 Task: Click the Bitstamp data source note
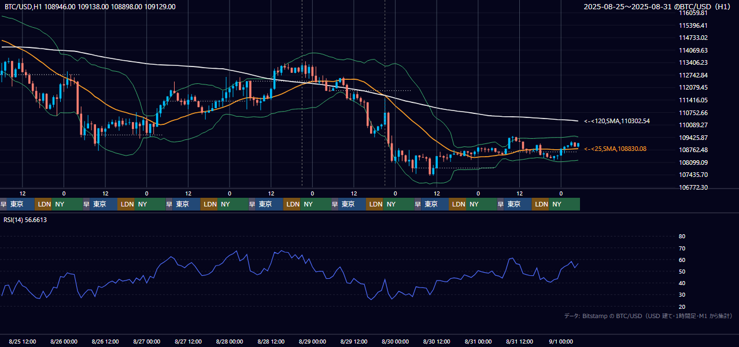click(x=648, y=316)
